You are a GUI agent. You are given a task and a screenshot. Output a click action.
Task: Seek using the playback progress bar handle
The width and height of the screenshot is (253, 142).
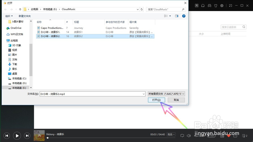pos(48,138)
